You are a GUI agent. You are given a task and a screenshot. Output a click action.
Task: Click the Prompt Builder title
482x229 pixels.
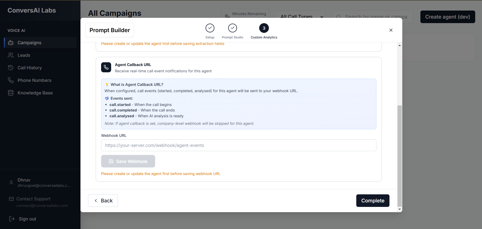110,30
